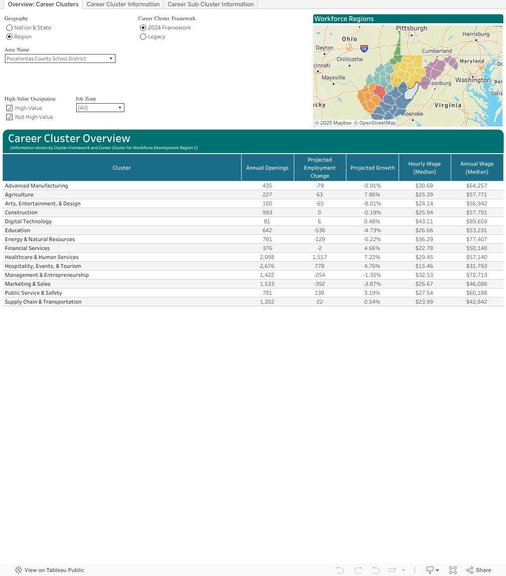
Task: Click the Refresh data icon
Action: [392, 570]
